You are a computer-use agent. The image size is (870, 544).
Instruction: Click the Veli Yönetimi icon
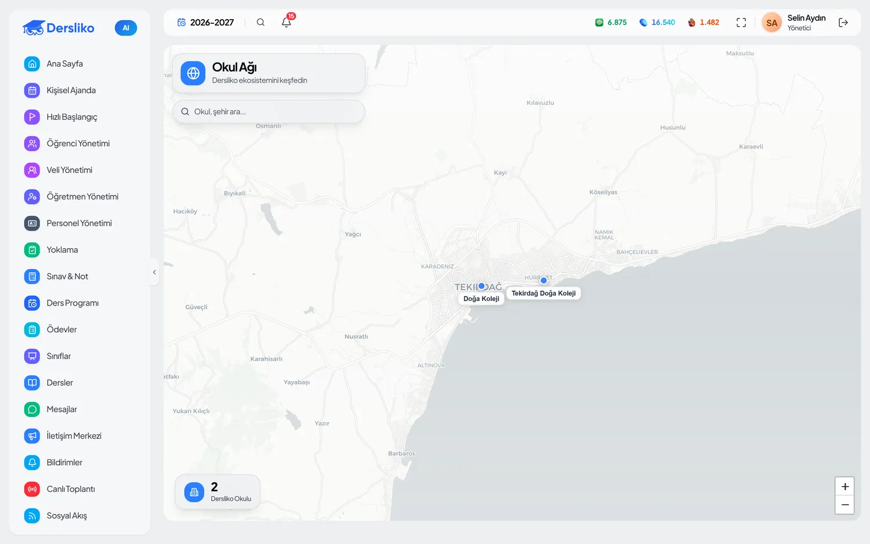pos(32,171)
